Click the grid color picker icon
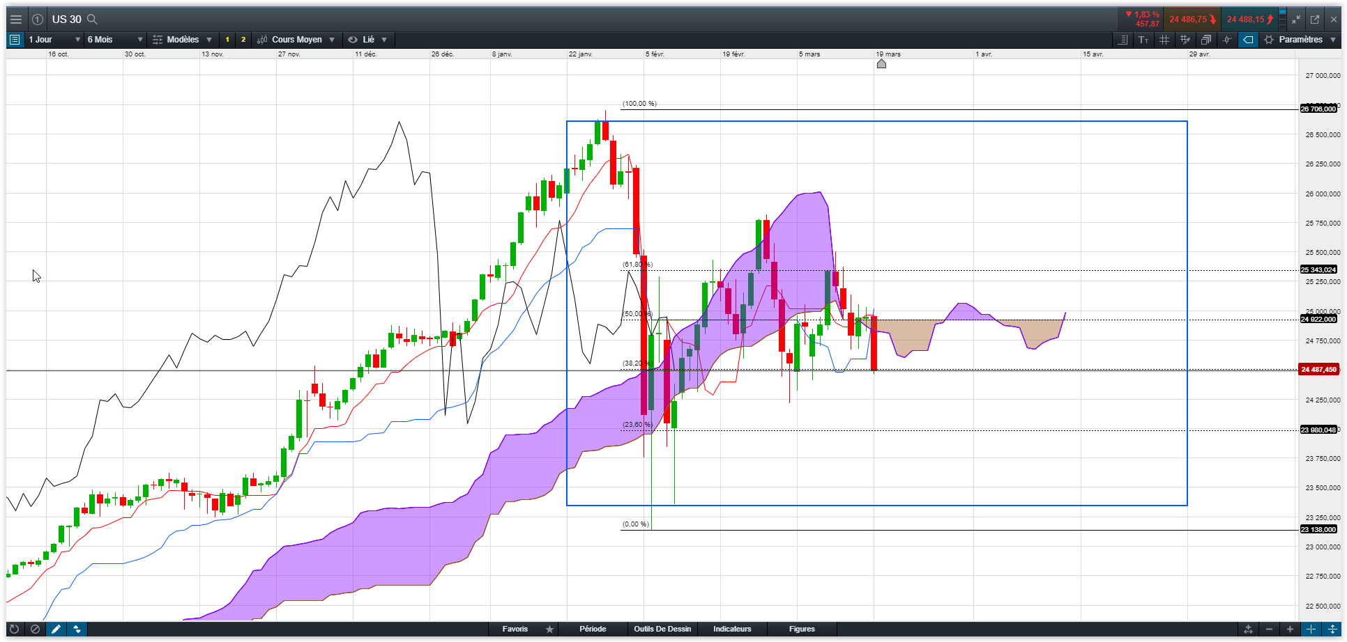The height and width of the screenshot is (642, 1347). click(x=1185, y=40)
